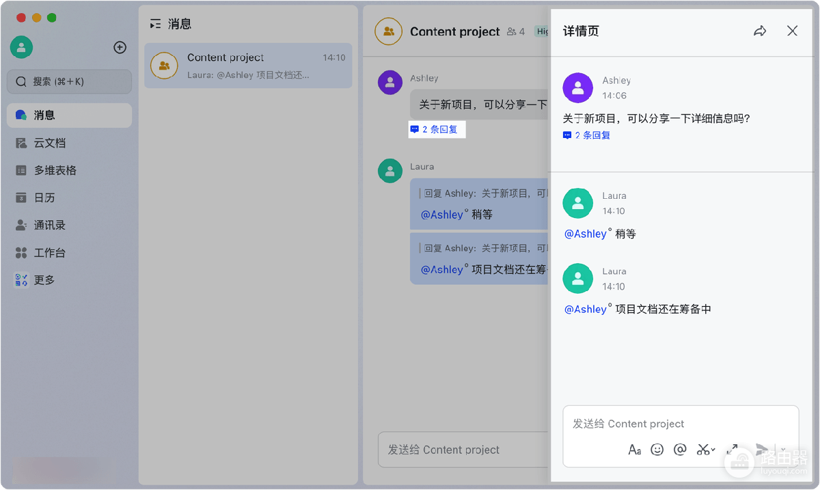The height and width of the screenshot is (490, 820).
Task: Toggle the message list filter icon beside 消息
Action: 156,24
